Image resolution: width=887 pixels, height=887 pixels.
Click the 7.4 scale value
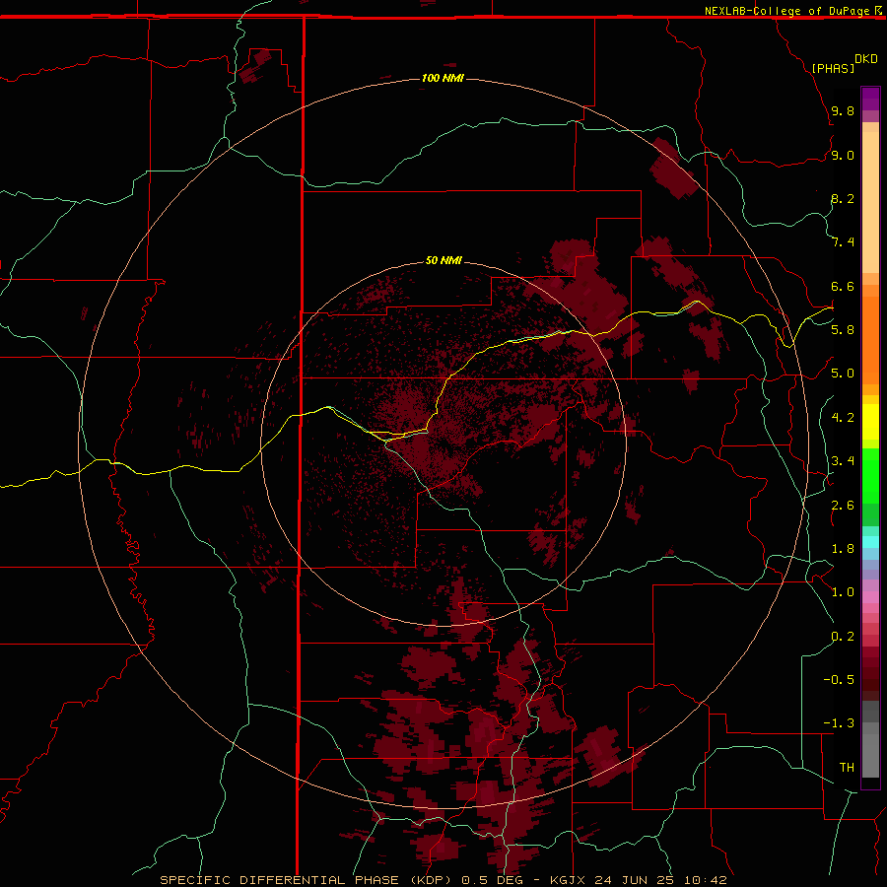(x=843, y=242)
